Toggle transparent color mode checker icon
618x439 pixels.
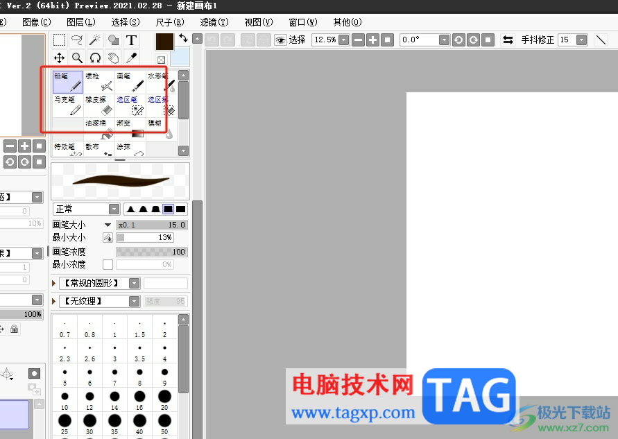click(161, 60)
